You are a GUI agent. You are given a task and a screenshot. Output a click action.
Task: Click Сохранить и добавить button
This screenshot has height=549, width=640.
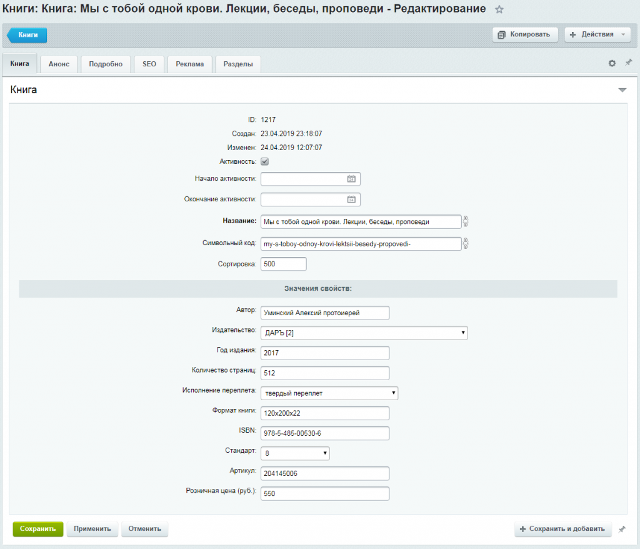(563, 528)
